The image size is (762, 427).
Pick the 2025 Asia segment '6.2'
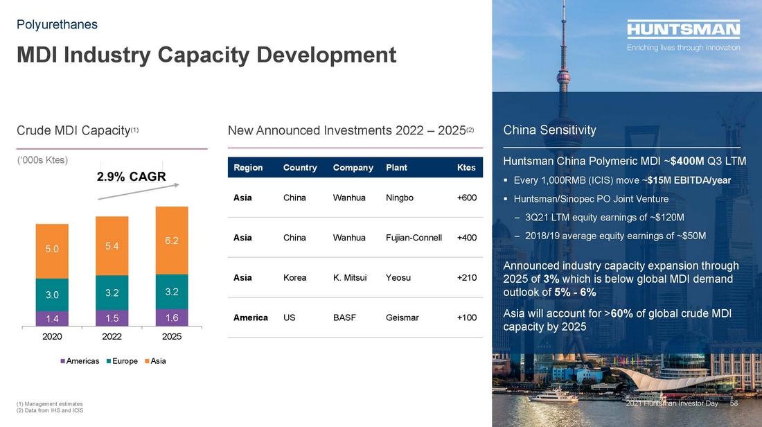pyautogui.click(x=172, y=241)
